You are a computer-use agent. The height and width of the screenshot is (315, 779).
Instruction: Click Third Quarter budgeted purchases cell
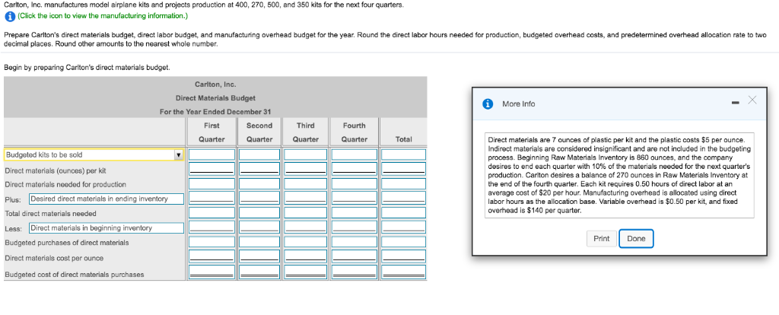coord(306,243)
